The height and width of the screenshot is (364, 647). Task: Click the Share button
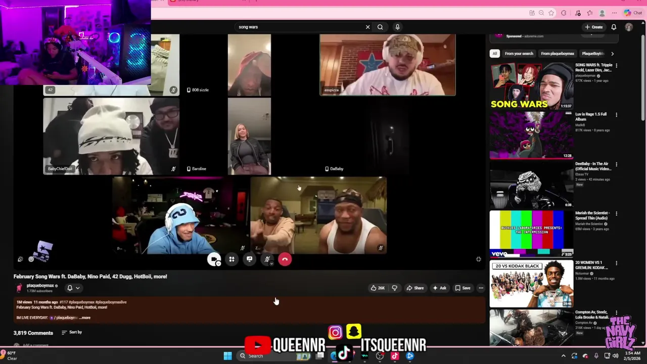(x=415, y=288)
